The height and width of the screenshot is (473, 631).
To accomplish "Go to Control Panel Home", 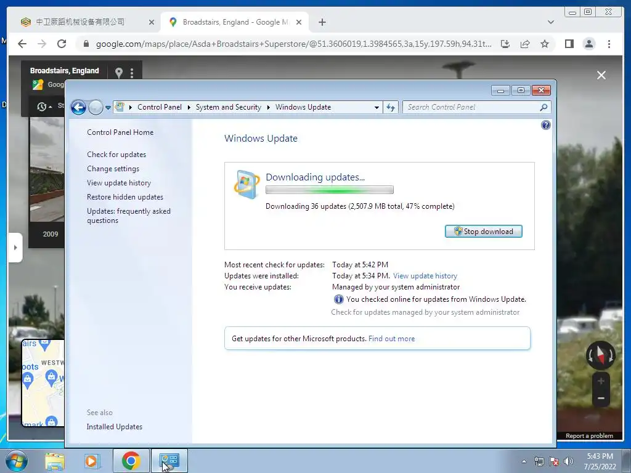I will tap(120, 132).
